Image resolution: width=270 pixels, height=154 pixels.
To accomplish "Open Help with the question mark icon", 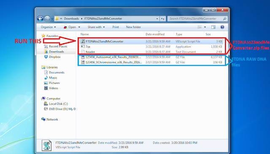I will point(222,27).
